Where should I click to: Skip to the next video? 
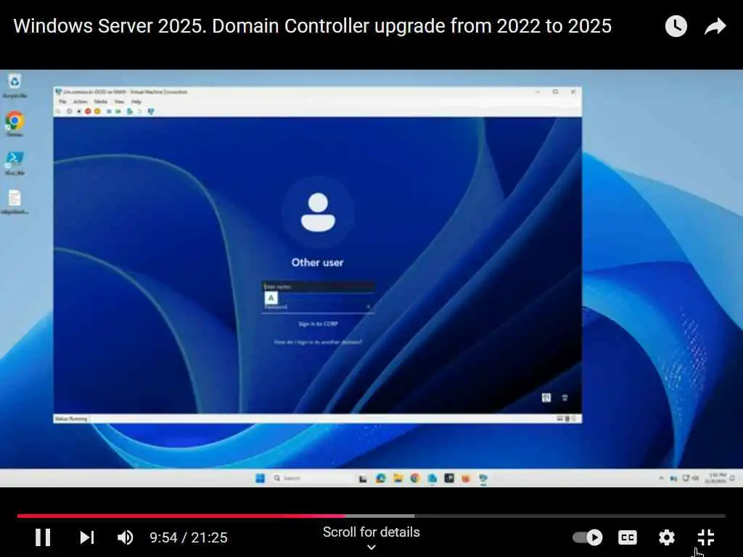87,537
